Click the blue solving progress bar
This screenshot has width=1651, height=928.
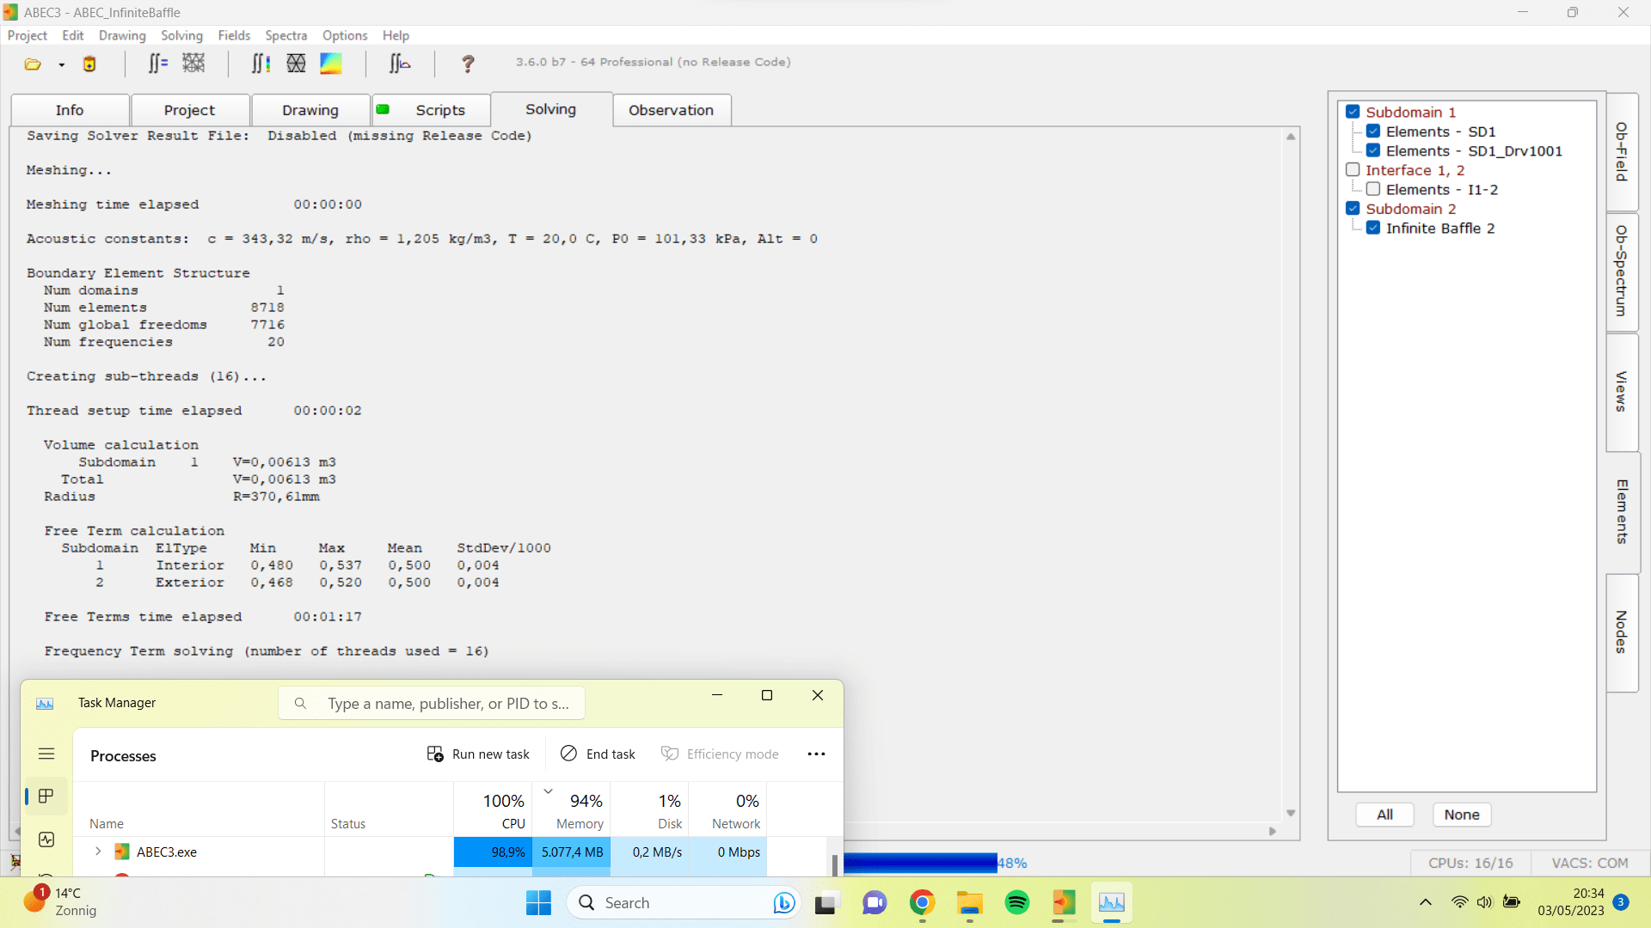click(x=920, y=863)
